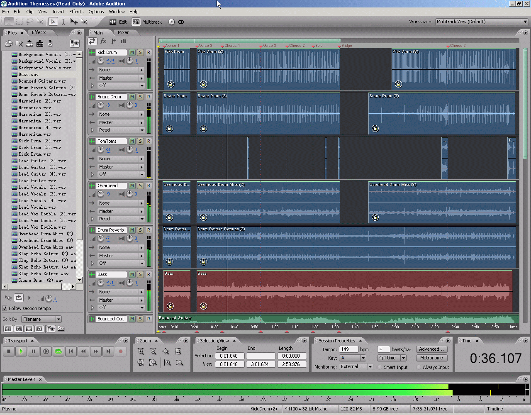Enable Always Input option

[x=419, y=367]
